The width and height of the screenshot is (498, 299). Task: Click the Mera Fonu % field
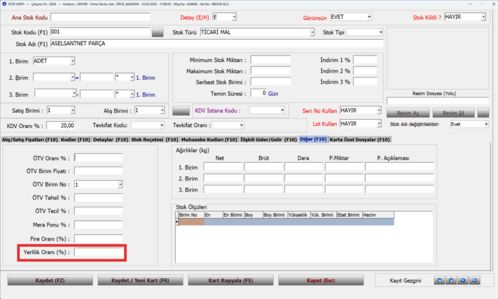point(98,225)
